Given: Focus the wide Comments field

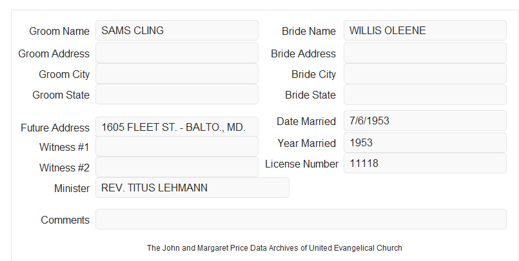Looking at the screenshot, I should click(301, 219).
